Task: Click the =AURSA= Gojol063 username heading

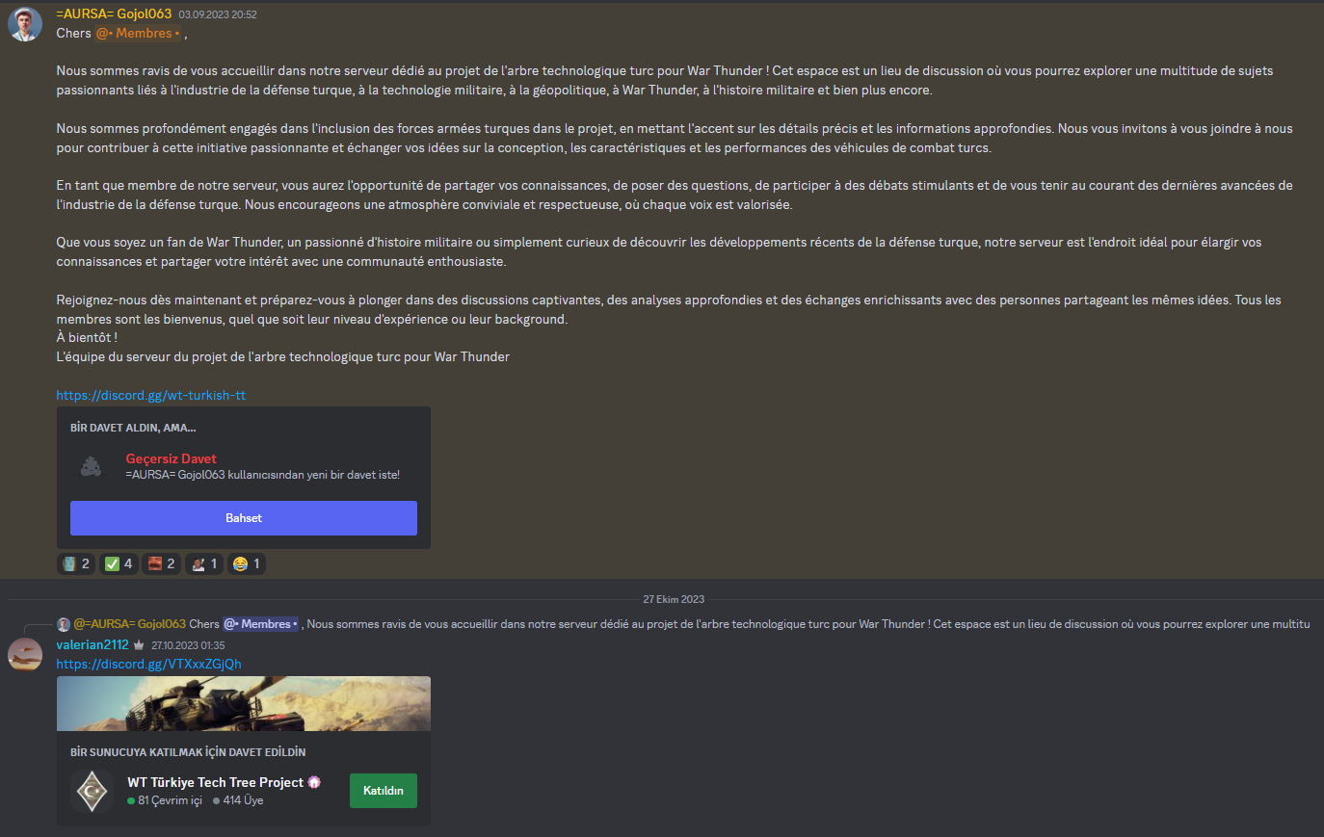Action: pos(114,13)
